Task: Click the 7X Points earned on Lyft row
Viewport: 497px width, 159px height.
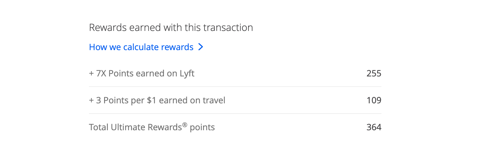Action: point(235,73)
